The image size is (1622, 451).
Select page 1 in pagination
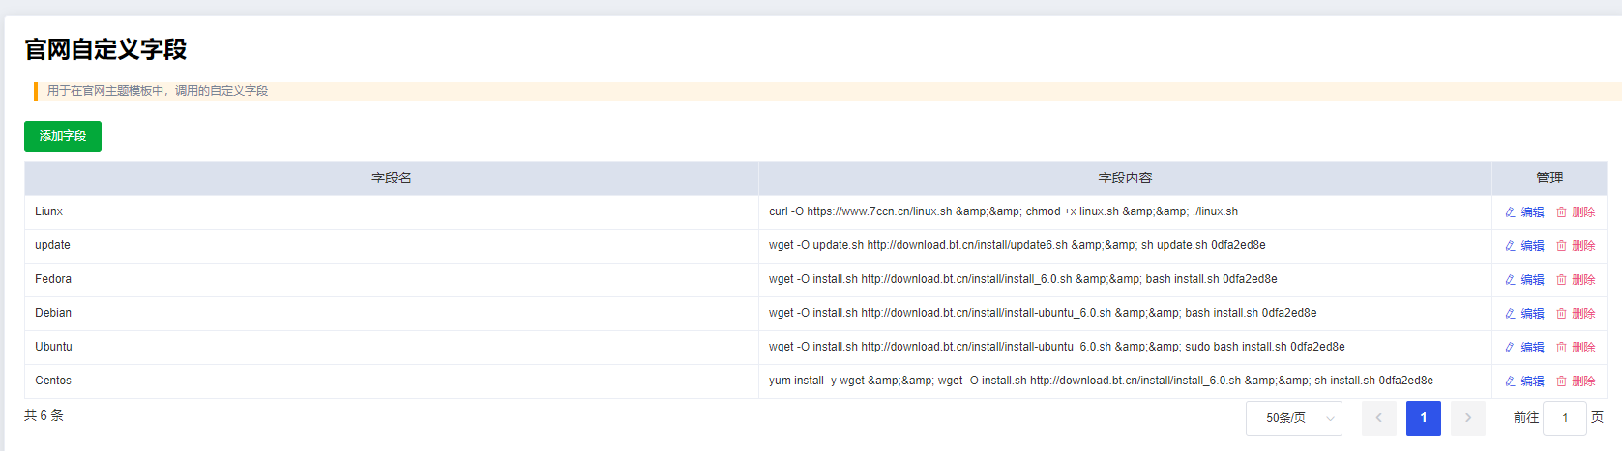tap(1424, 418)
